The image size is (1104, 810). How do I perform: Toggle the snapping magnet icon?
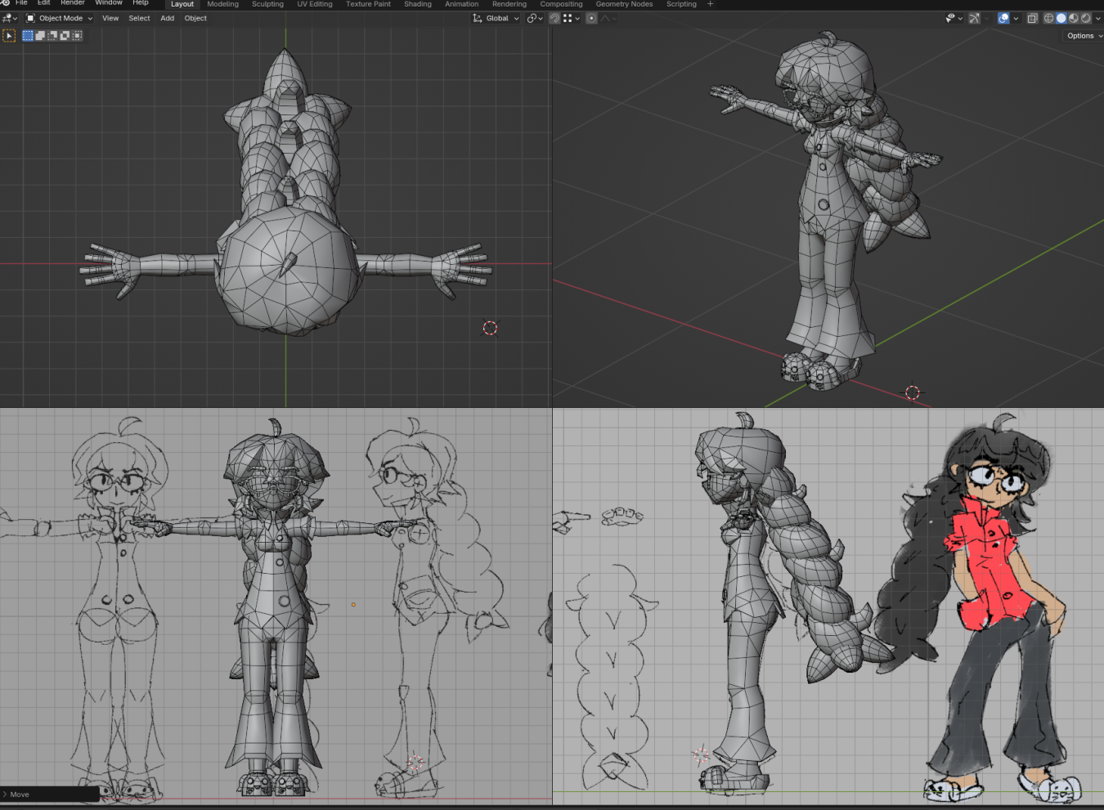[554, 18]
